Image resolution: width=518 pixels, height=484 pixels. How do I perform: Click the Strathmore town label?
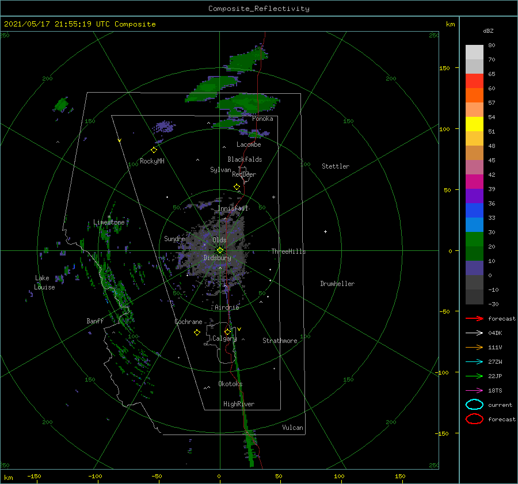280,341
